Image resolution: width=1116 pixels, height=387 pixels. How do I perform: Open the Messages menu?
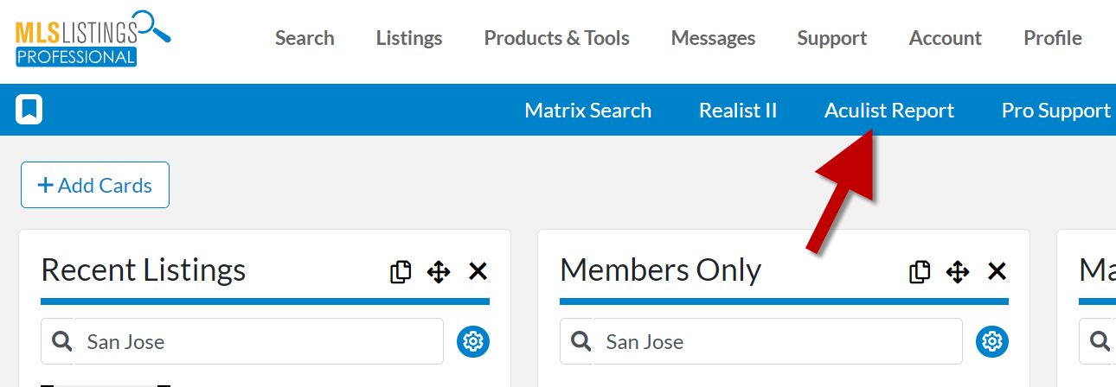tap(713, 38)
